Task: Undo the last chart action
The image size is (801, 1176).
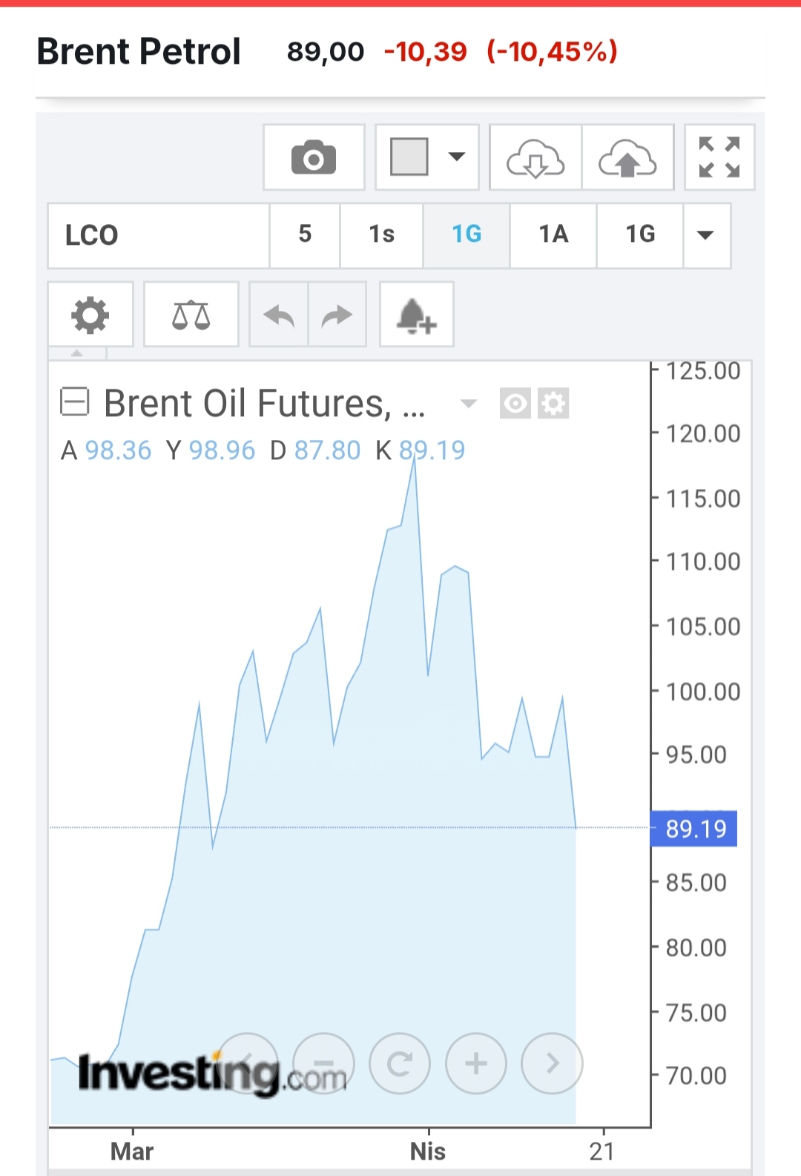Action: pyautogui.click(x=279, y=315)
